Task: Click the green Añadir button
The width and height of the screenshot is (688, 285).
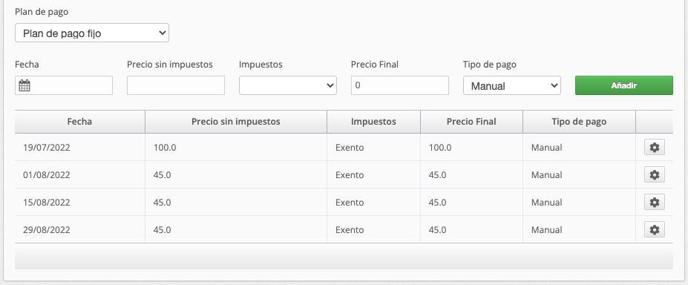Action: (623, 85)
